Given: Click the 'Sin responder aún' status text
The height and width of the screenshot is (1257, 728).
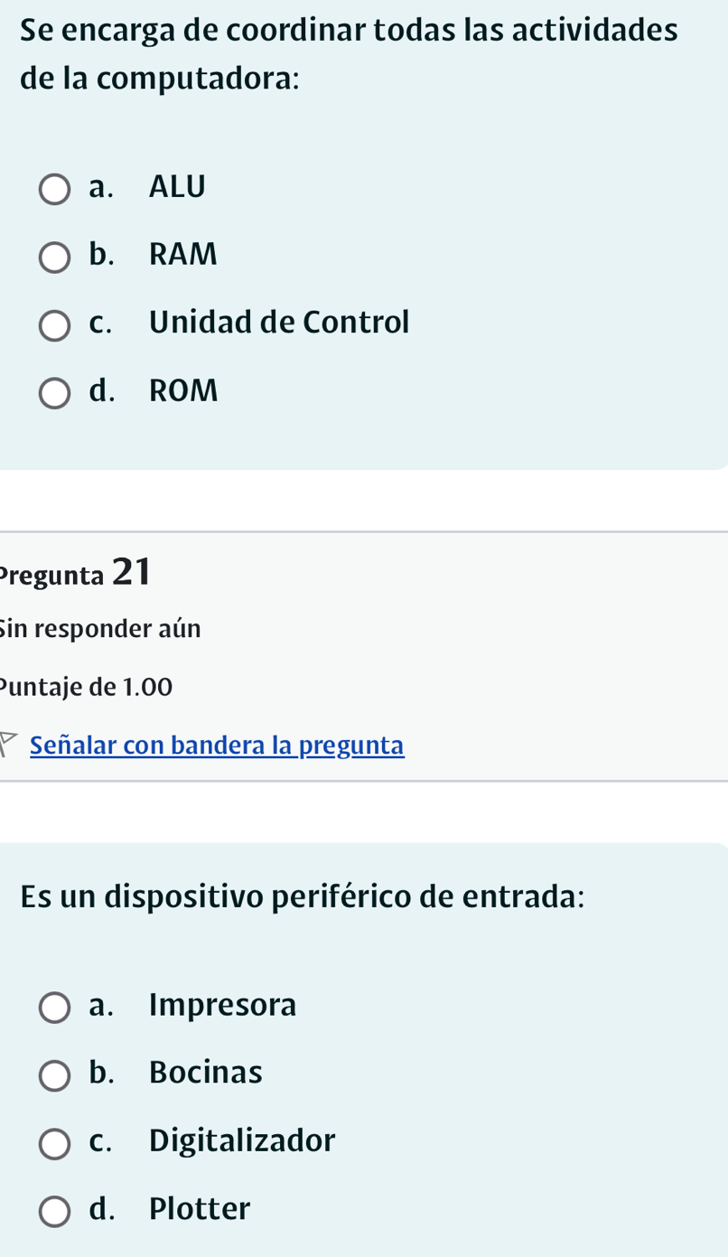Looking at the screenshot, I should tap(101, 629).
